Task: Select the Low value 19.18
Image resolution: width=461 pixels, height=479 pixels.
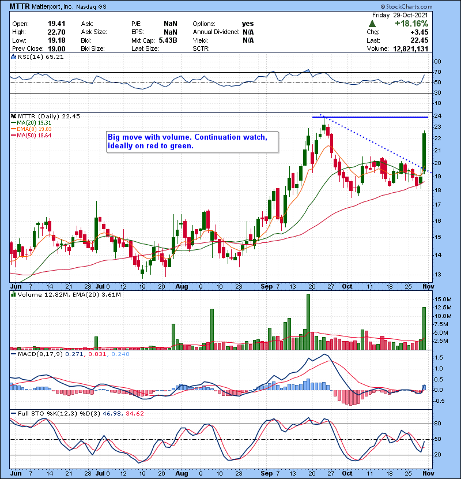Action: (56, 40)
